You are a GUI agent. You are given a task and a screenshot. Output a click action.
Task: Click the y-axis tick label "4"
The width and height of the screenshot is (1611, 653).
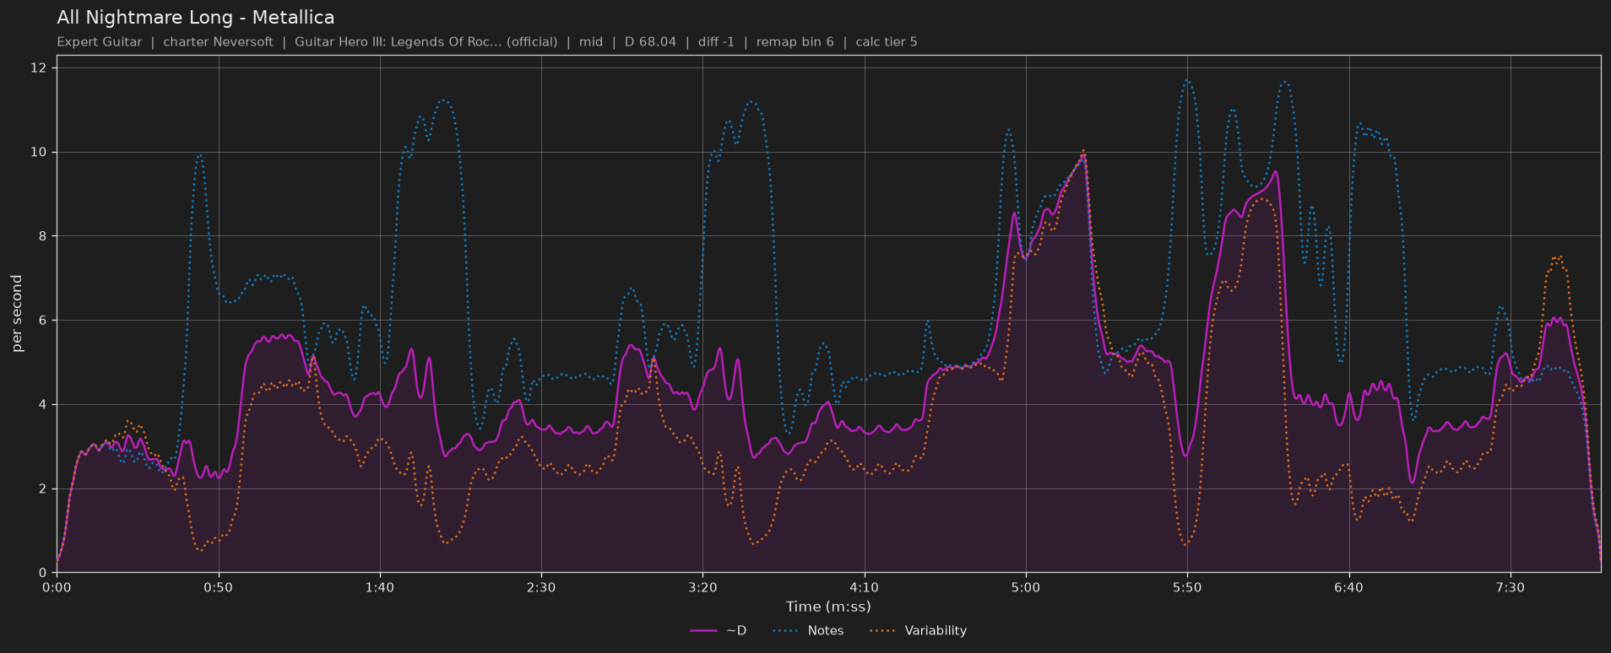[x=42, y=405]
